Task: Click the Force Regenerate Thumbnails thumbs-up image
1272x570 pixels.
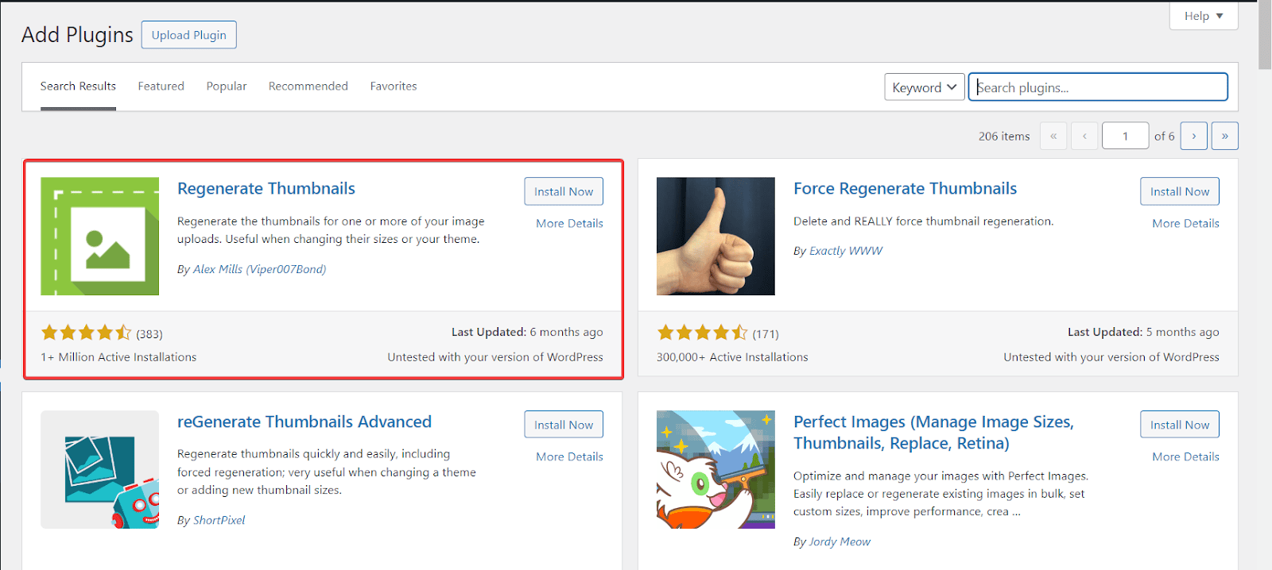Action: point(715,236)
